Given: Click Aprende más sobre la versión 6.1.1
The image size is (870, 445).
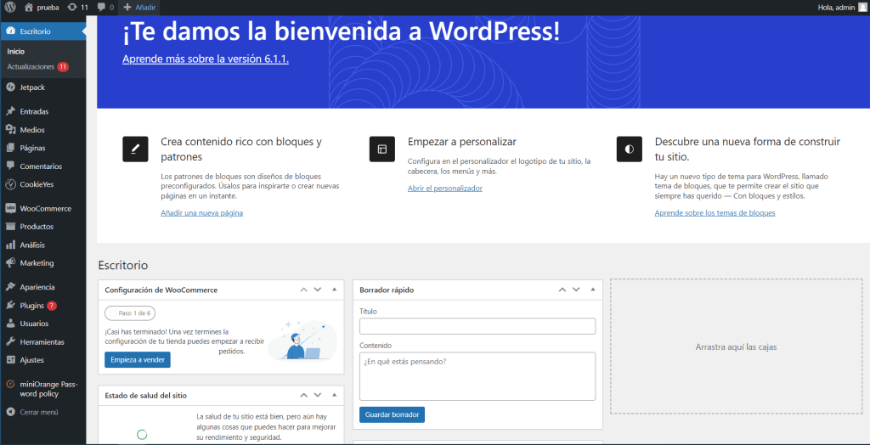Looking at the screenshot, I should [206, 59].
